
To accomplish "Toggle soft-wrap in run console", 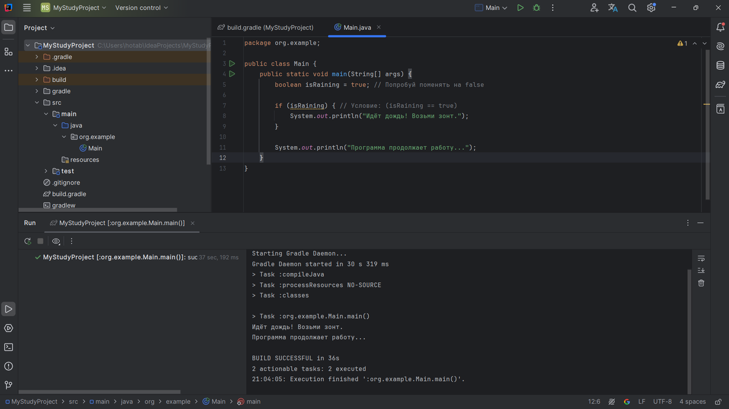I will pos(701,259).
